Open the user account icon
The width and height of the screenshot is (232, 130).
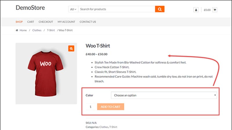pyautogui.click(x=196, y=10)
